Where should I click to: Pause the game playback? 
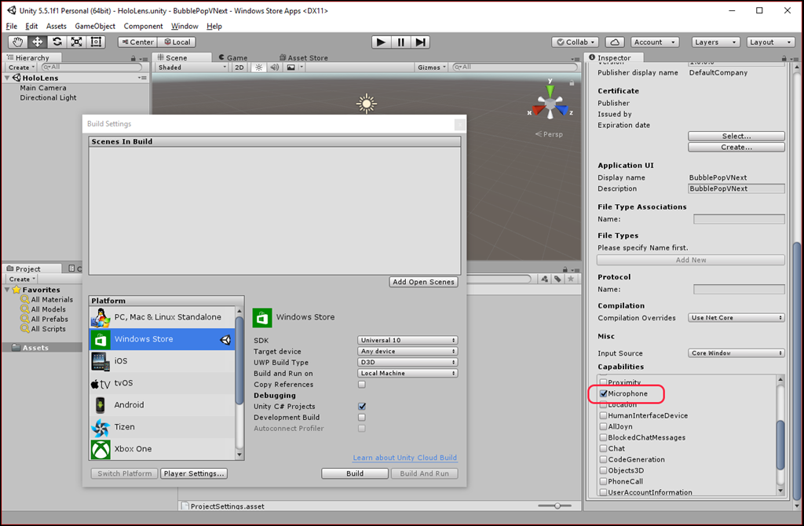tap(400, 42)
